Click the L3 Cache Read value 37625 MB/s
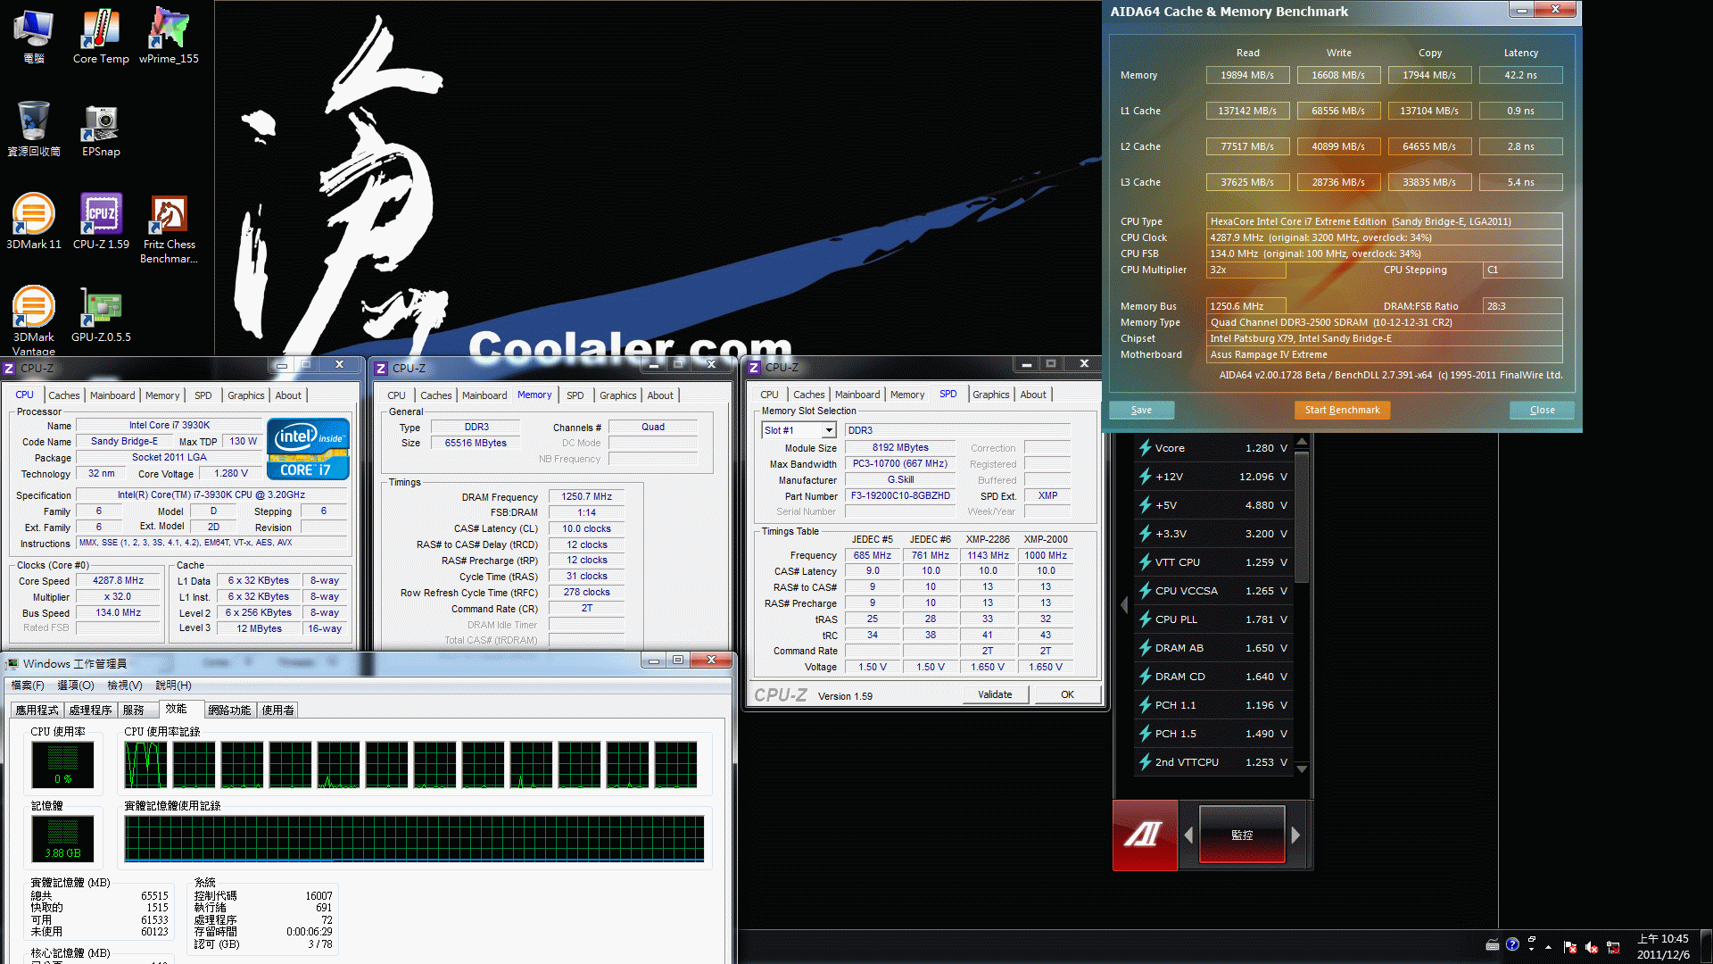This screenshot has height=964, width=1713. (1247, 182)
